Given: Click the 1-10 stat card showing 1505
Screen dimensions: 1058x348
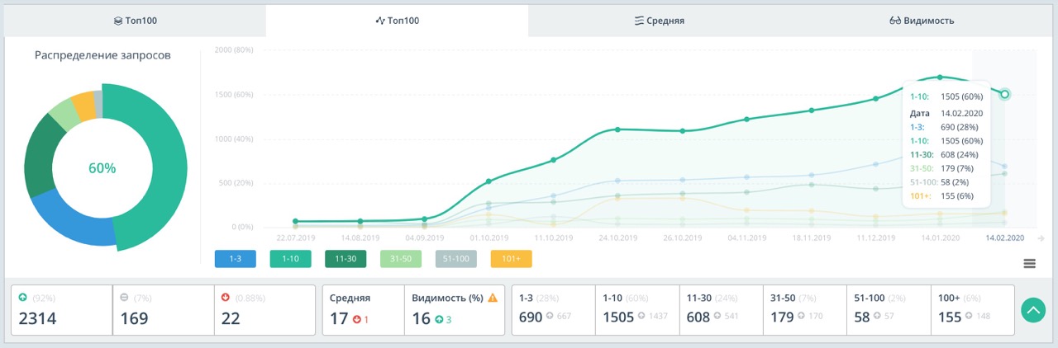Looking at the screenshot, I should pos(637,310).
